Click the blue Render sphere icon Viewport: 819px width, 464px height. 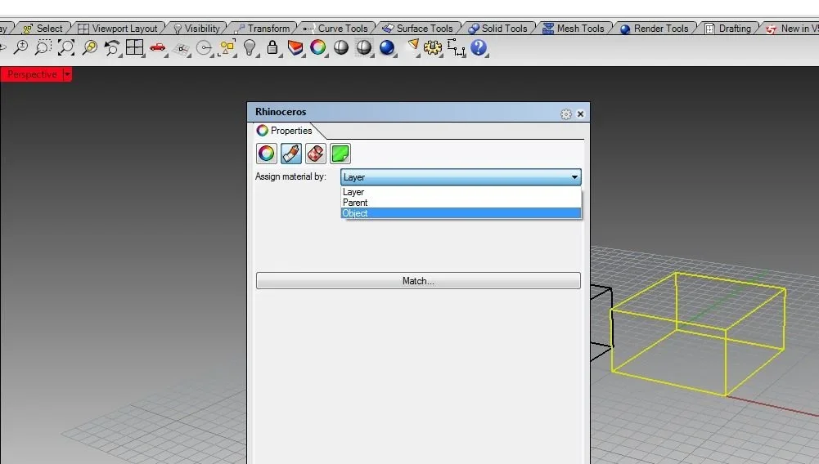[x=387, y=48]
